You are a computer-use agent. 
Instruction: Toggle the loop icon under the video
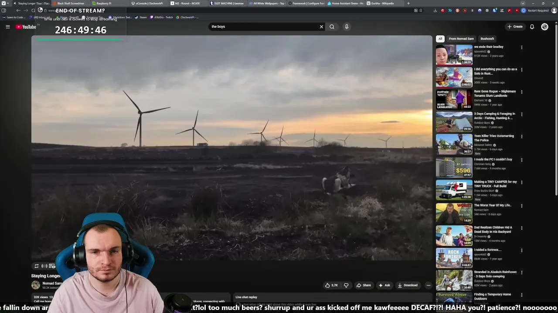click(x=37, y=266)
